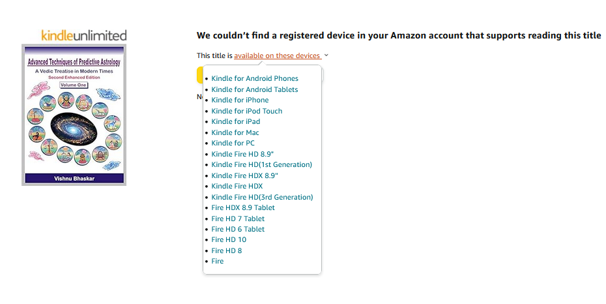
Task: Select Kindle Fire HD(1st Generation)
Action: point(262,164)
